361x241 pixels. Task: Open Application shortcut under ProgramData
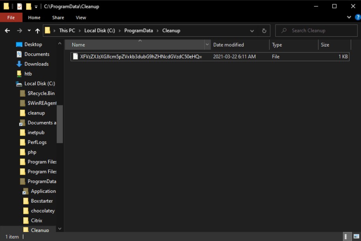coord(43,191)
